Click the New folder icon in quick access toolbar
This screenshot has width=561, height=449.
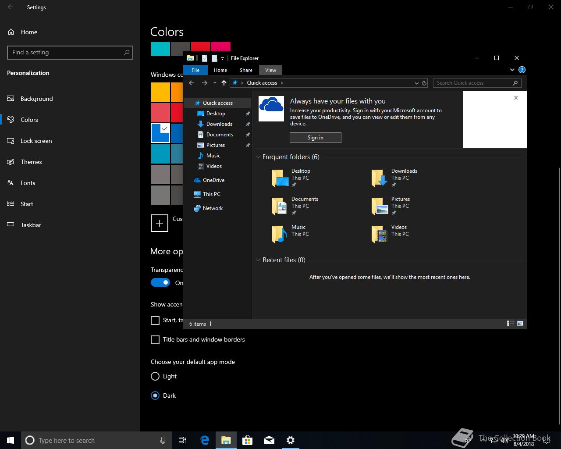[214, 58]
